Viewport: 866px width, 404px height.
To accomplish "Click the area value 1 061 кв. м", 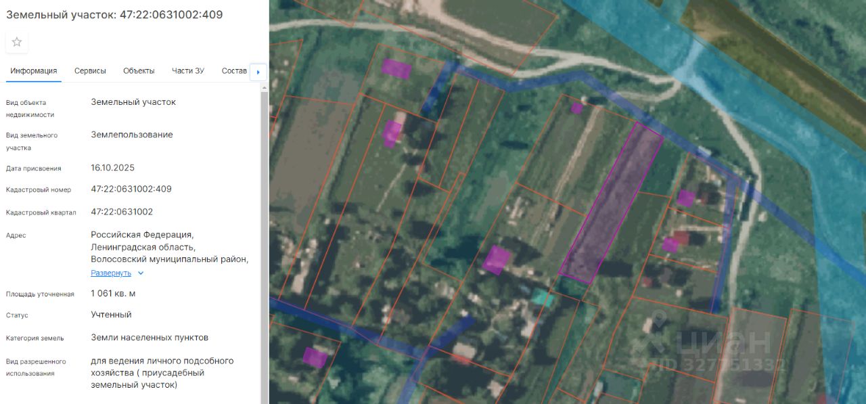I will pos(114,294).
